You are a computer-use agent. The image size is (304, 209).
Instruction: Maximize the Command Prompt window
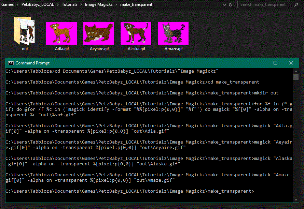click(275, 63)
